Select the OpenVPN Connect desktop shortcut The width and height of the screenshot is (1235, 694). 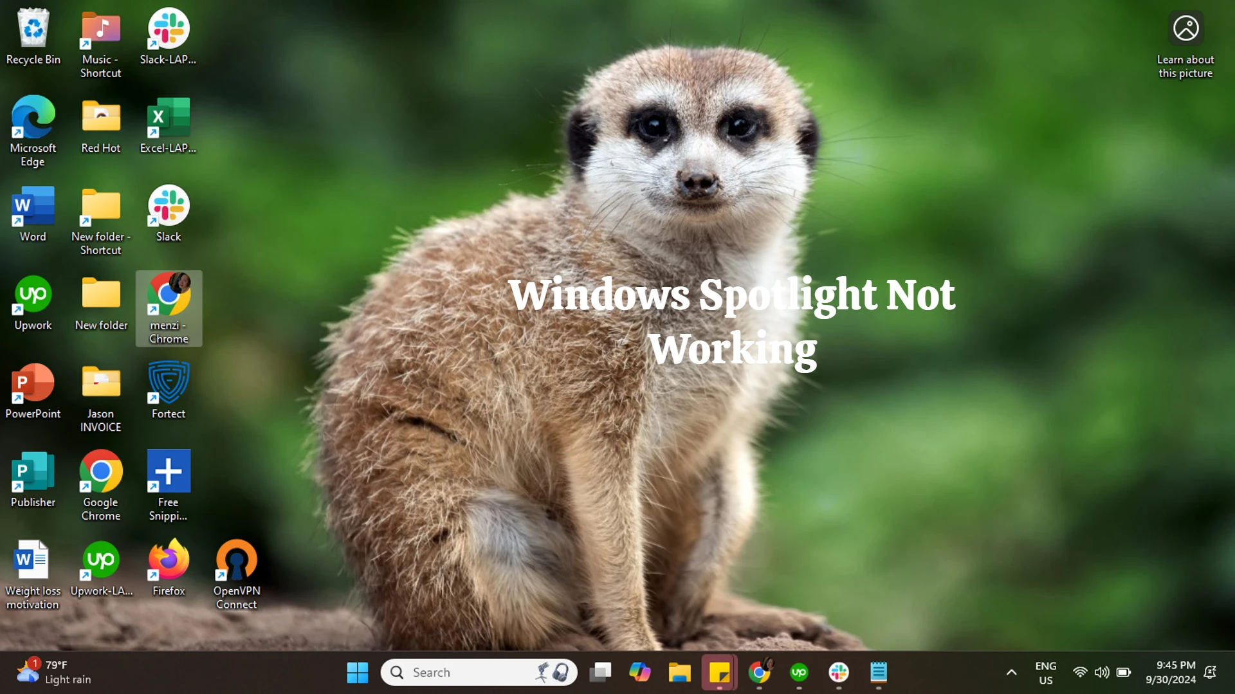pyautogui.click(x=236, y=574)
